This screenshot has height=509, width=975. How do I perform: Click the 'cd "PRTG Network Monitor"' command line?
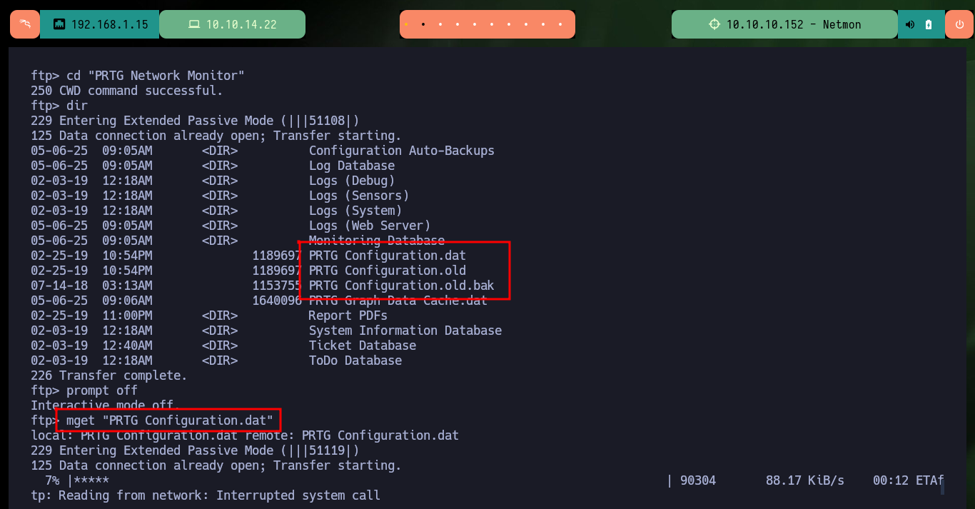(x=138, y=76)
